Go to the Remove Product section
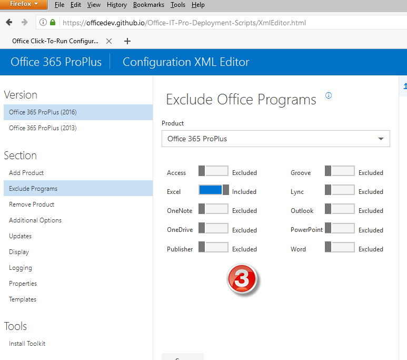 tap(78, 205)
